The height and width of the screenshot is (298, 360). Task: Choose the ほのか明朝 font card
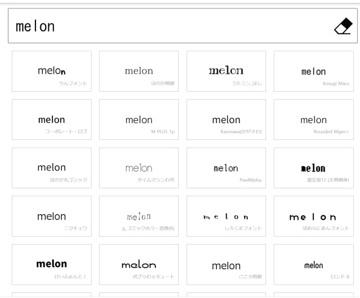(x=139, y=71)
